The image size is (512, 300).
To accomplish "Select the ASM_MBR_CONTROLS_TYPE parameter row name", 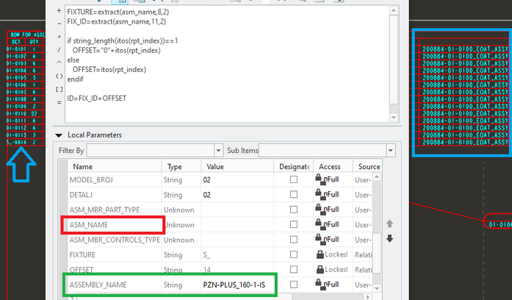I will [115, 240].
